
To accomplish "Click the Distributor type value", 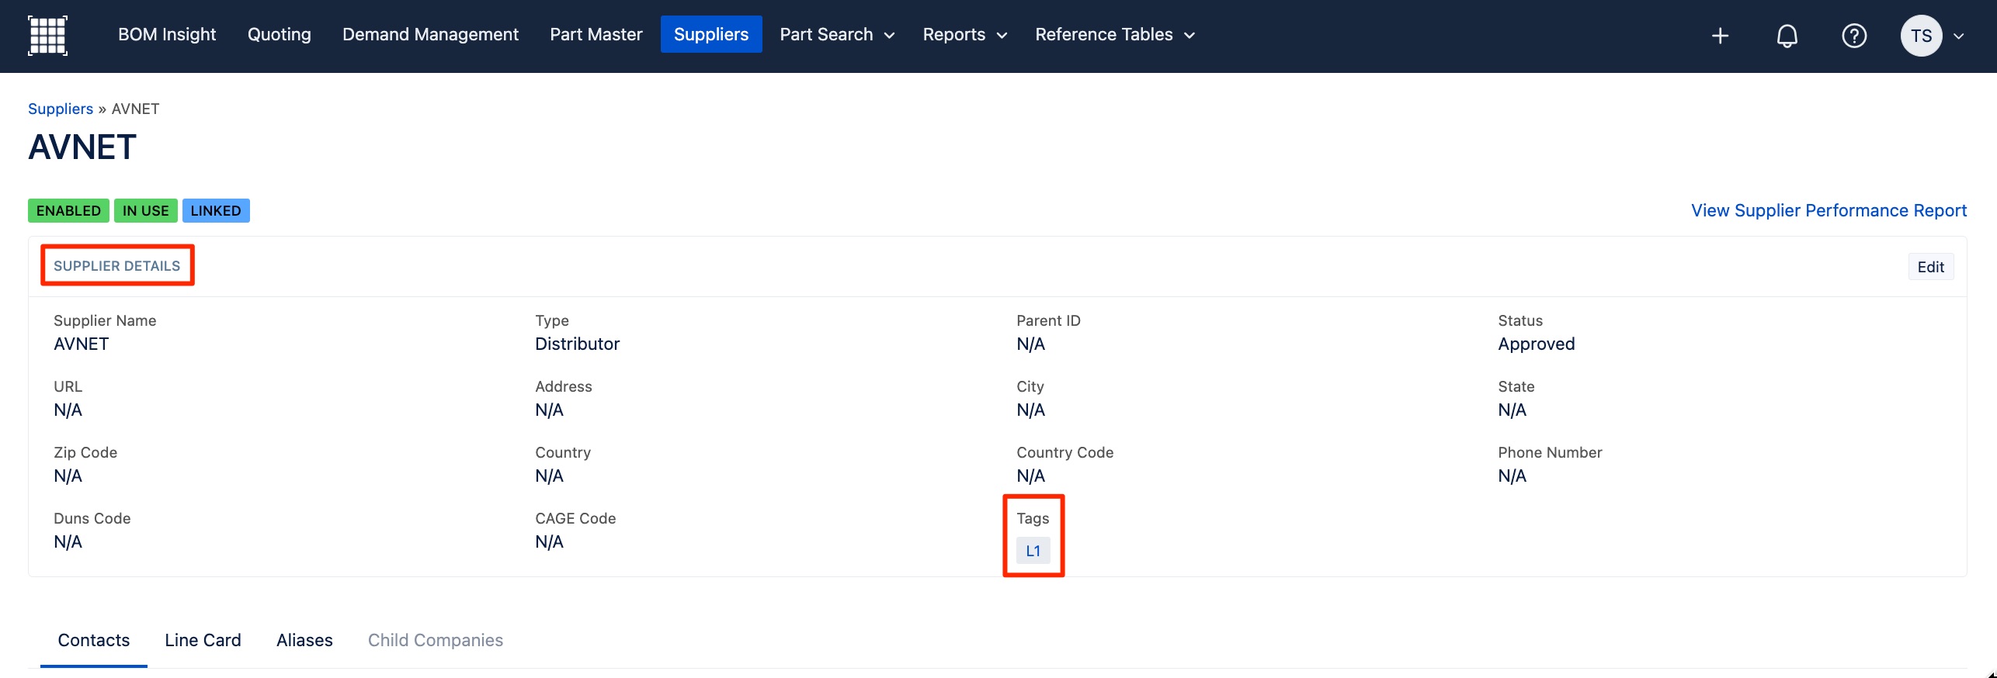I will (x=577, y=344).
